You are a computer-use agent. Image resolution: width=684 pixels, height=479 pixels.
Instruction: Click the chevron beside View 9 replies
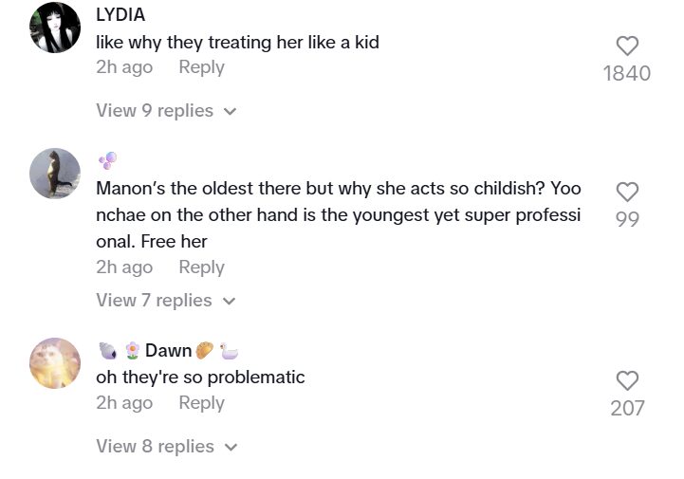[x=230, y=112]
